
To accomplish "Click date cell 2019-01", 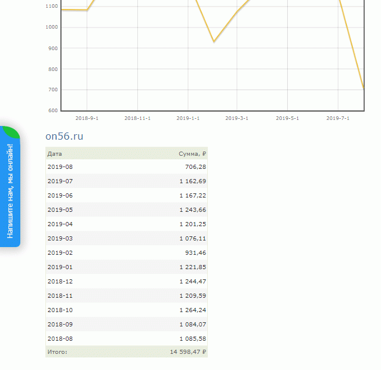I will pyautogui.click(x=60, y=267).
